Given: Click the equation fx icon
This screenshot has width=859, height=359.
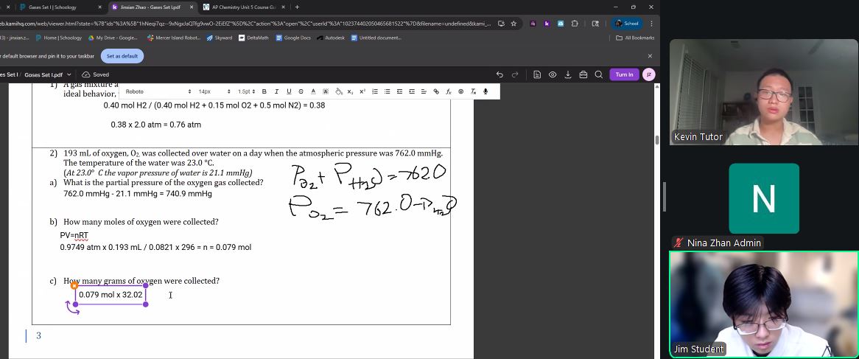Looking at the screenshot, I should coord(449,91).
